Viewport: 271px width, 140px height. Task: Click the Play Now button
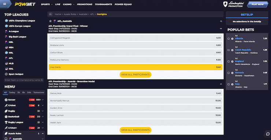point(257,4)
